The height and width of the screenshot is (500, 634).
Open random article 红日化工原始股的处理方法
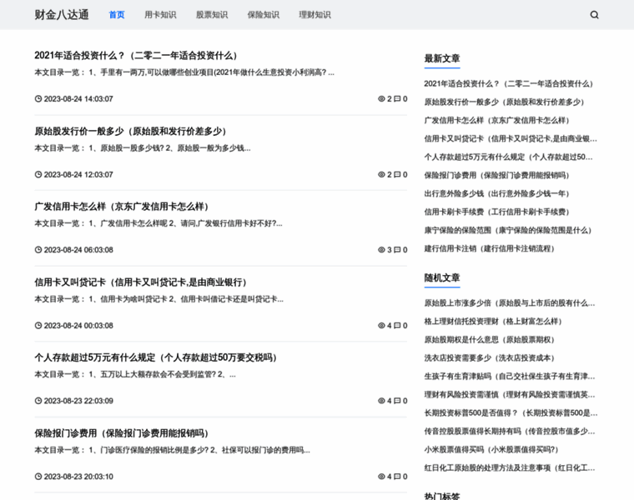[510, 467]
